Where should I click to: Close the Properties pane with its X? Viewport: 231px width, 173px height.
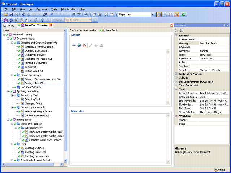point(228,25)
